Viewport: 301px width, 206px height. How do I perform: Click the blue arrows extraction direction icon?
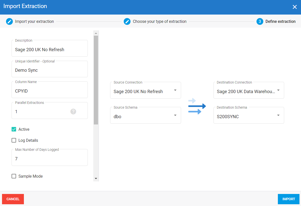pos(197,106)
